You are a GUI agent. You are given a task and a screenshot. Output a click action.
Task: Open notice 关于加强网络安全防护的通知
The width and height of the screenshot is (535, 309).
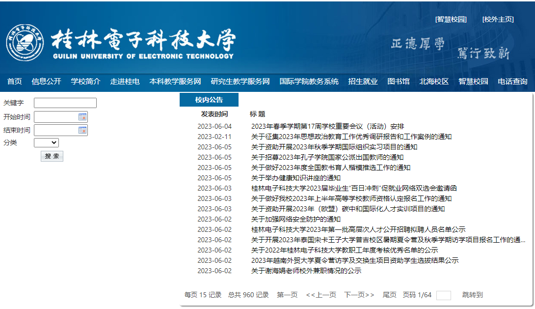(295, 219)
